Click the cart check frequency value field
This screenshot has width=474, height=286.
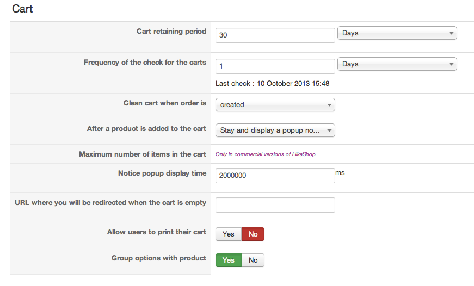pos(275,66)
